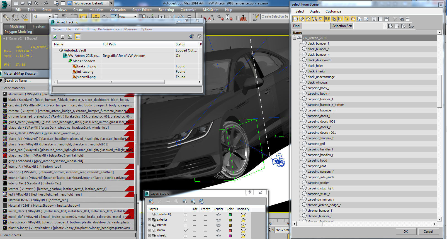Toggle Render teapot for exterior layer
The height and width of the screenshot is (239, 447).
click(x=218, y=220)
